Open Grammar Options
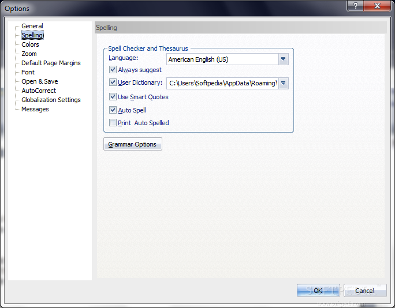The width and height of the screenshot is (395, 308). coord(133,144)
